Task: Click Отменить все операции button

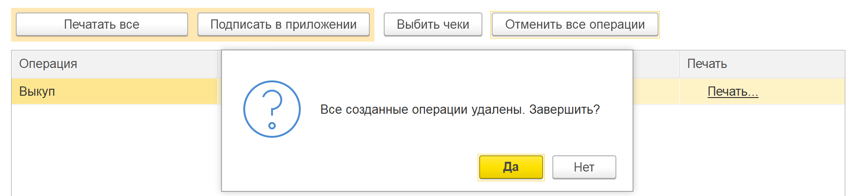Action: [575, 24]
